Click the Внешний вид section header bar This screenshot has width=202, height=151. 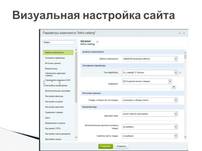(x=132, y=107)
